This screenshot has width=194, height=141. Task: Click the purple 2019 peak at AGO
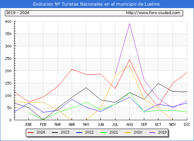pos(129,23)
